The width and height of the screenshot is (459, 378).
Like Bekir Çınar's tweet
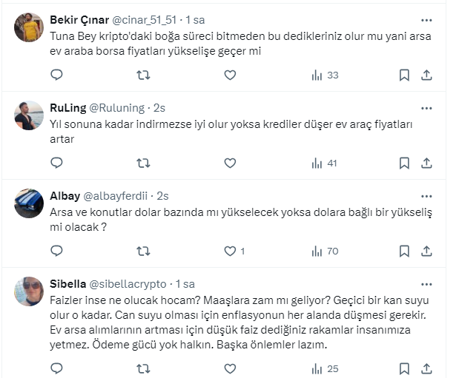230,75
